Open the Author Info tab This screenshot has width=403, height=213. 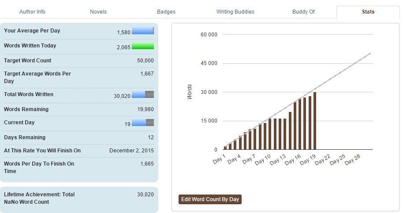[x=32, y=12]
